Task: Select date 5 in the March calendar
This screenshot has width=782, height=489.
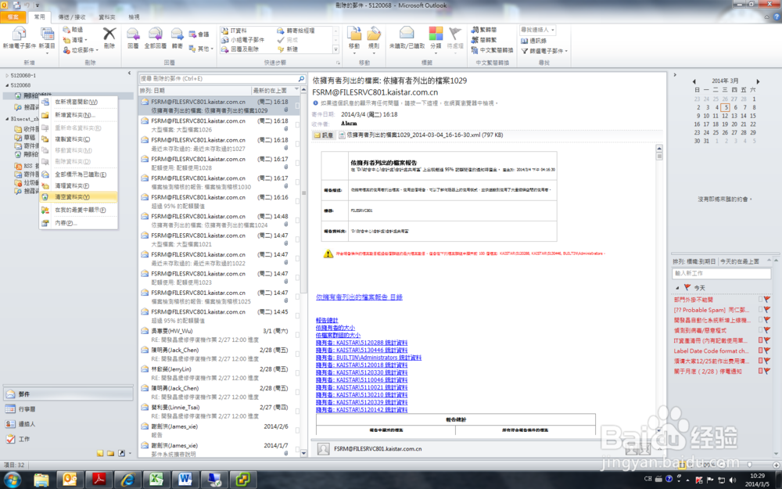Action: click(726, 107)
